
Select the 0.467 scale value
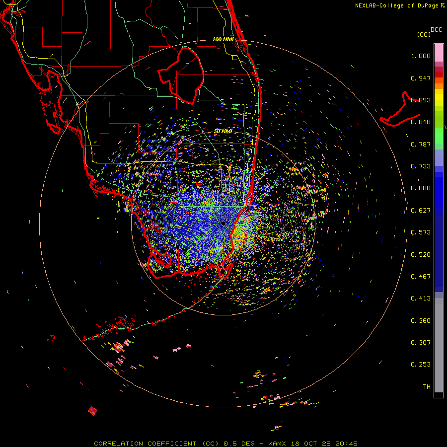(421, 277)
